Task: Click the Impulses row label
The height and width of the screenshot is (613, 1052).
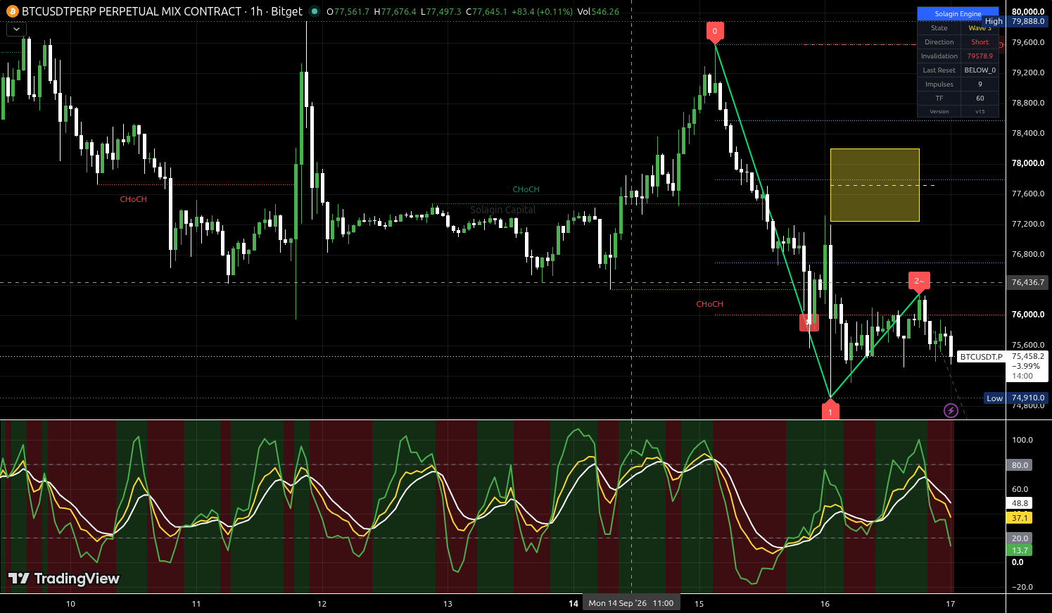Action: [x=939, y=84]
